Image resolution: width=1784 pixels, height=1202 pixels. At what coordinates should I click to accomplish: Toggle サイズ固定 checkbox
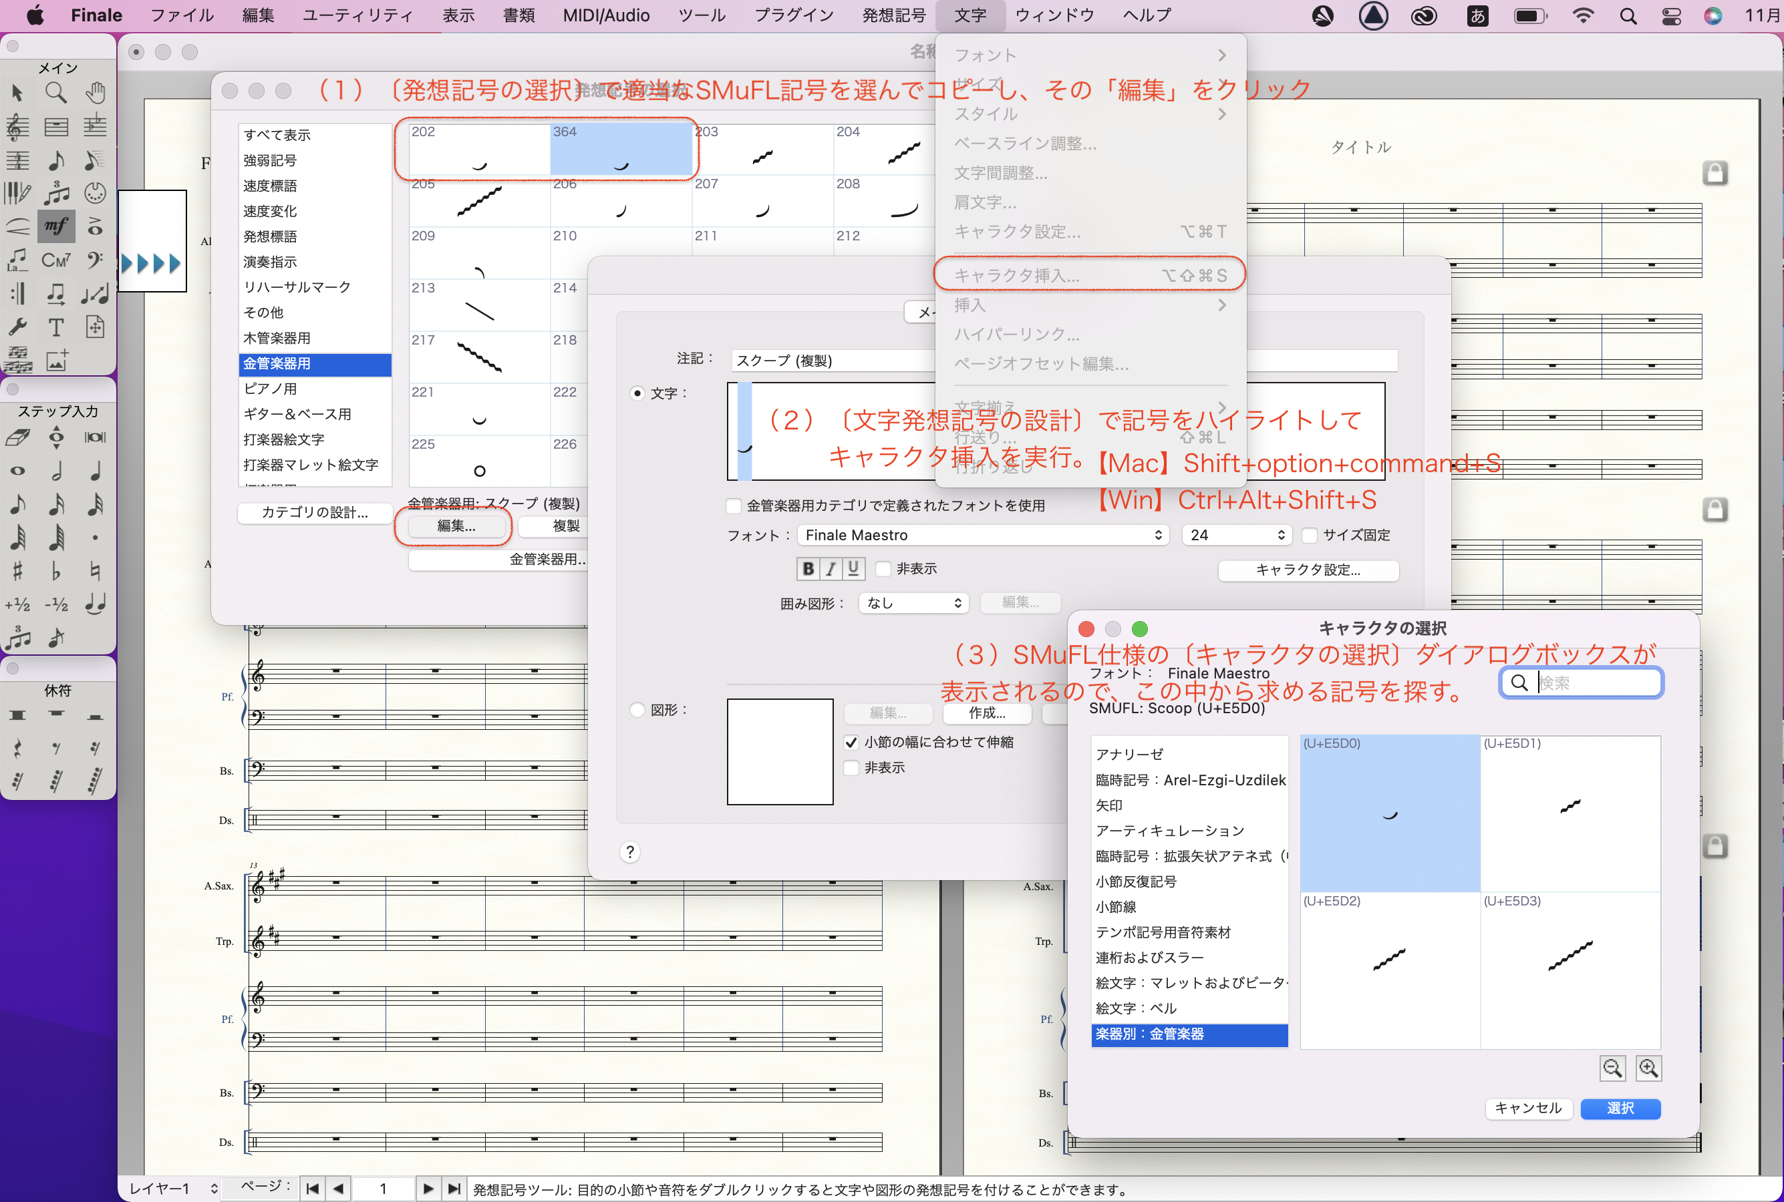1310,535
